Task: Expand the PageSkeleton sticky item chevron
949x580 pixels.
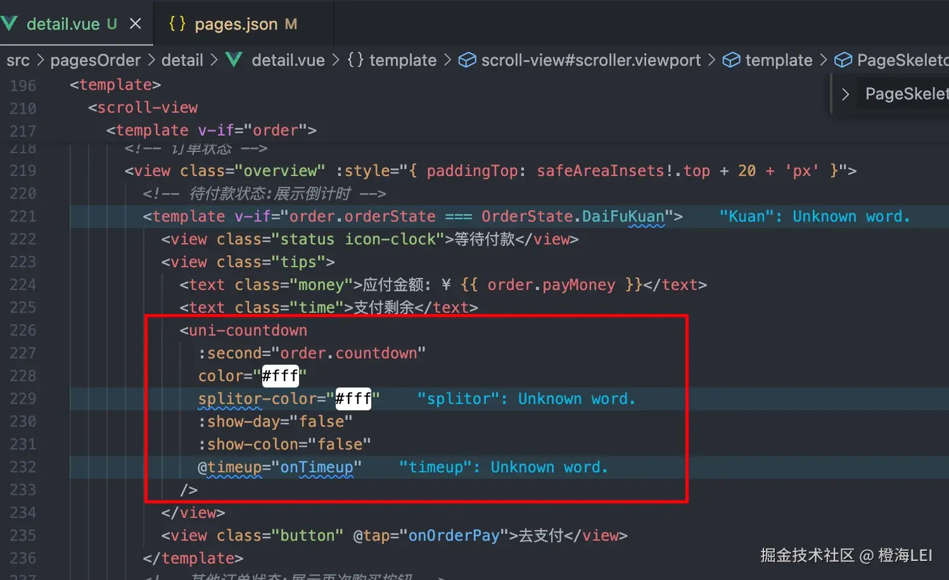Action: pos(845,94)
